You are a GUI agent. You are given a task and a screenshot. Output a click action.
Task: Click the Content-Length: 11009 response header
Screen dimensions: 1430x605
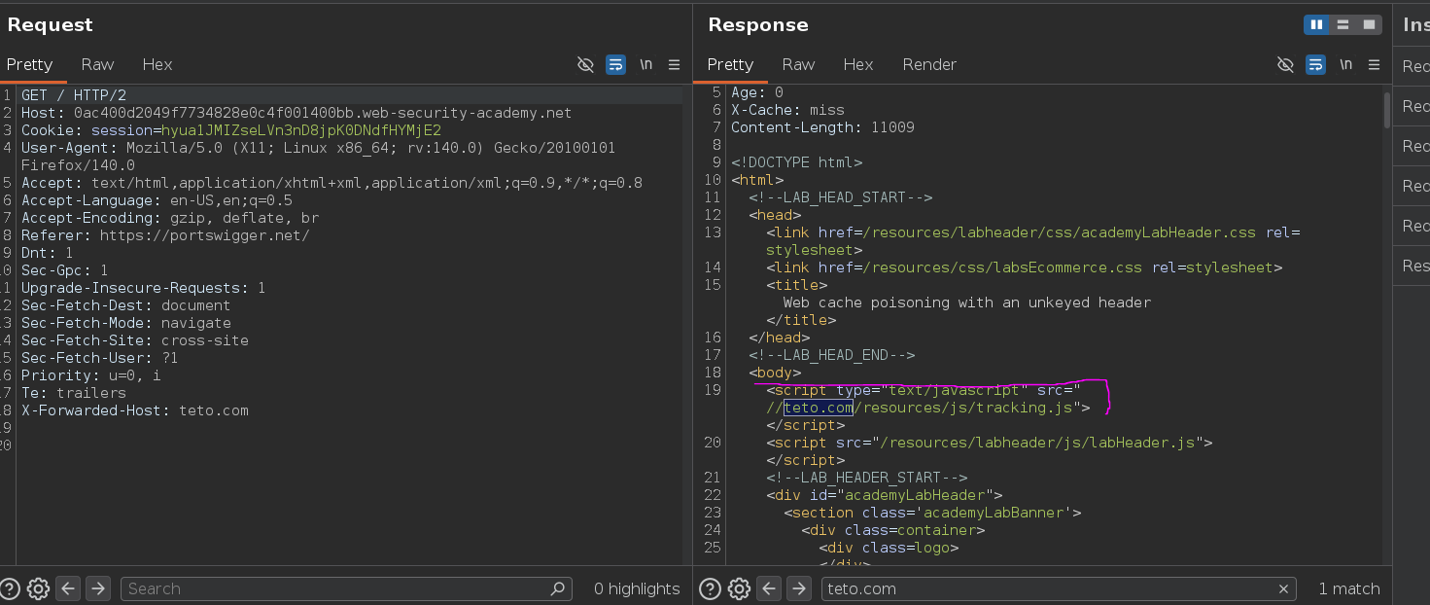pos(822,127)
